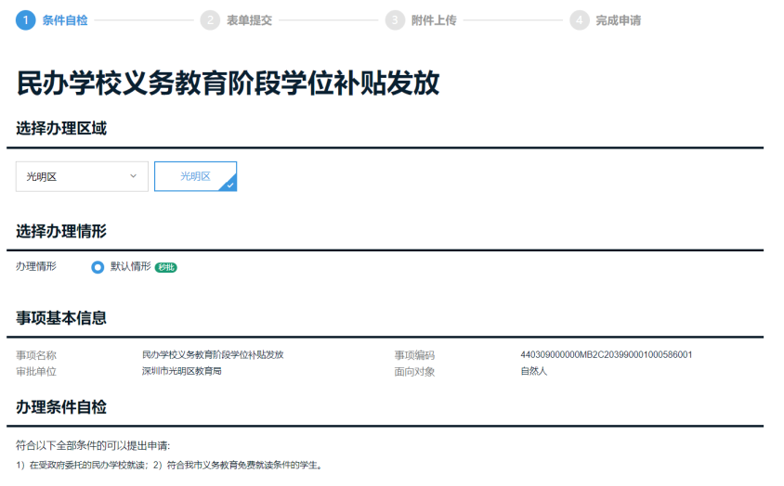
Task: Click the page title 民办学校义务教育阶段学位补贴发放
Action: pos(228,83)
